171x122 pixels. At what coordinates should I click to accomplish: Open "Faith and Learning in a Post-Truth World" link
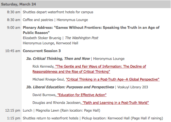(115, 103)
